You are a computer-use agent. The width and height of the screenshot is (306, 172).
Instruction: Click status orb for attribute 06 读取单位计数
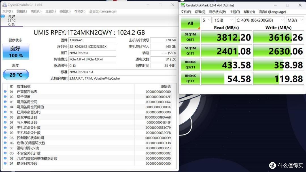tap(5, 117)
